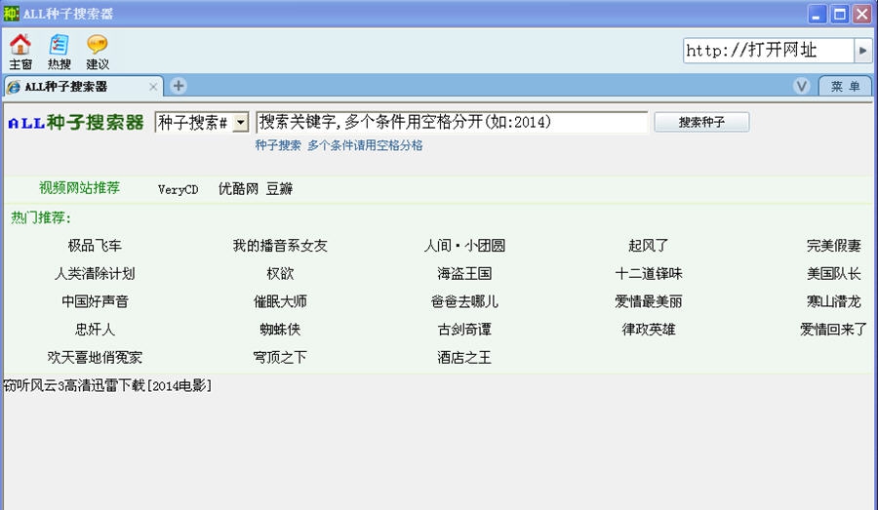
Task: Click the 酒店之王 recommendation
Action: click(464, 357)
